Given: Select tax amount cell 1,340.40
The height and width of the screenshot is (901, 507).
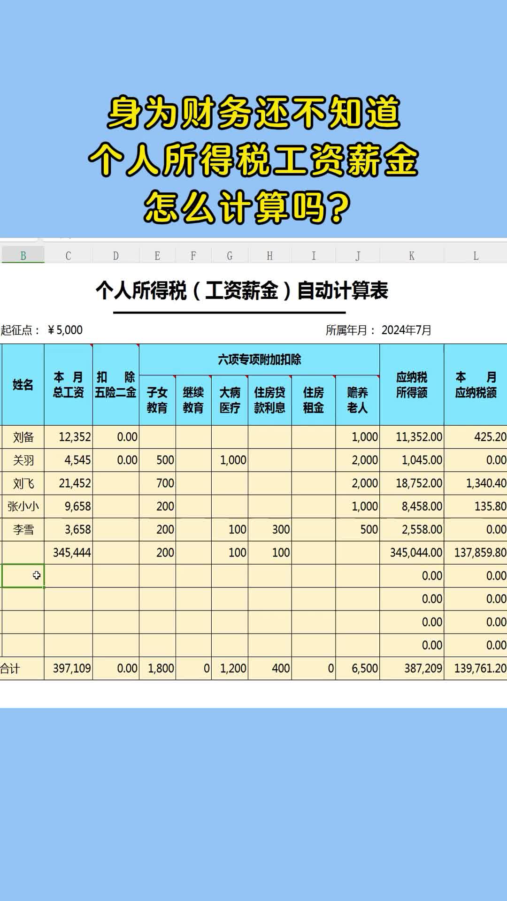Looking at the screenshot, I should 476,483.
